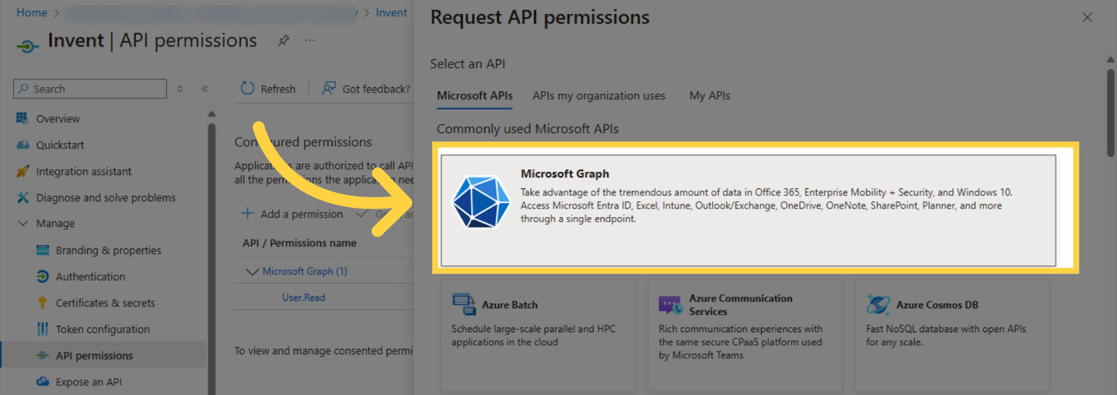Click the Refresh button

(268, 89)
